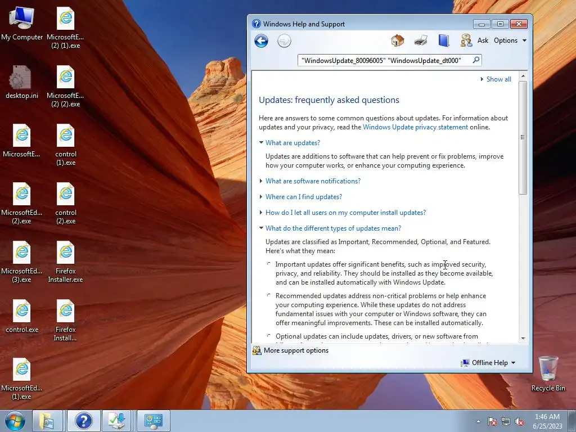Open Help and Support home page icon

coord(397,40)
